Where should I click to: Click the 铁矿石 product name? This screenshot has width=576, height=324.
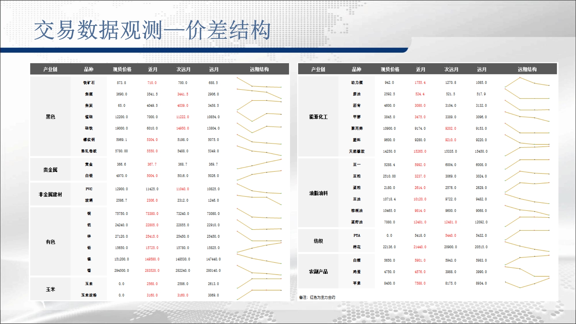click(89, 83)
